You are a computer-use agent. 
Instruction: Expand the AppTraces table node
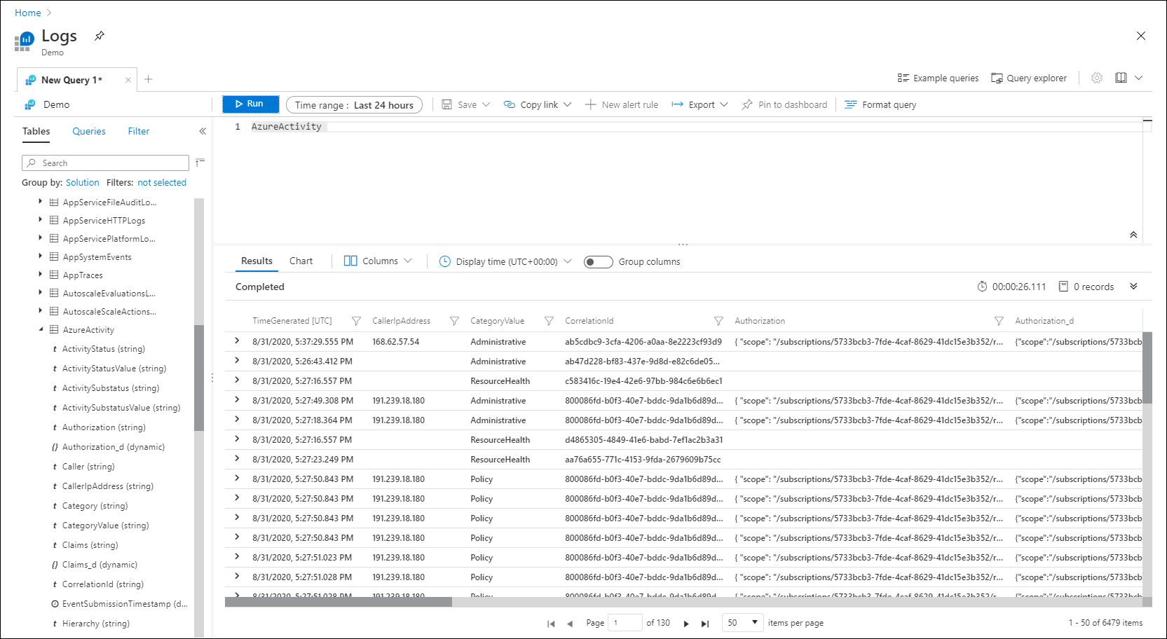tap(40, 275)
